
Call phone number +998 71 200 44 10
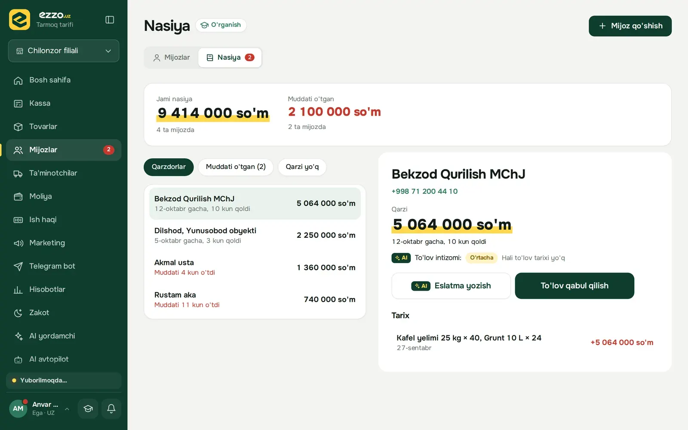pyautogui.click(x=424, y=191)
